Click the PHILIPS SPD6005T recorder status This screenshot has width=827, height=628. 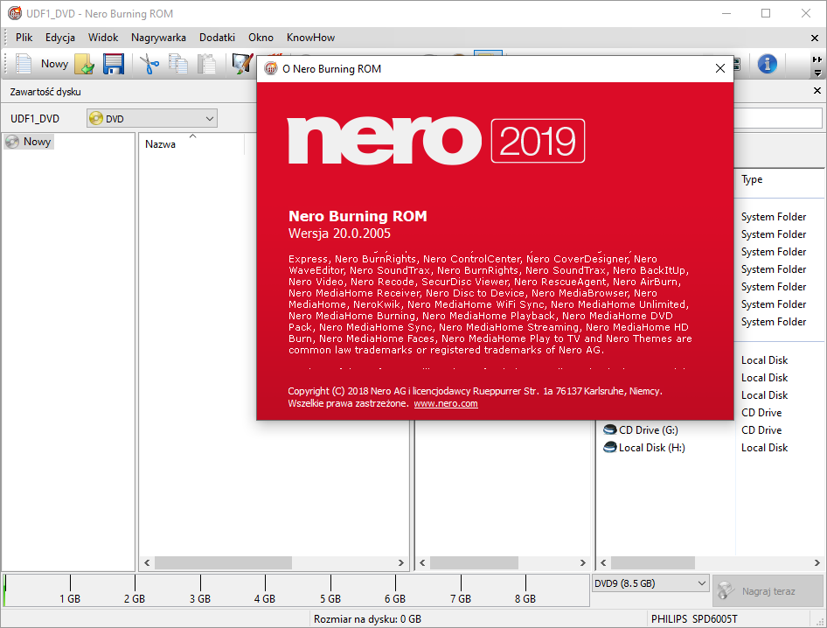point(695,619)
